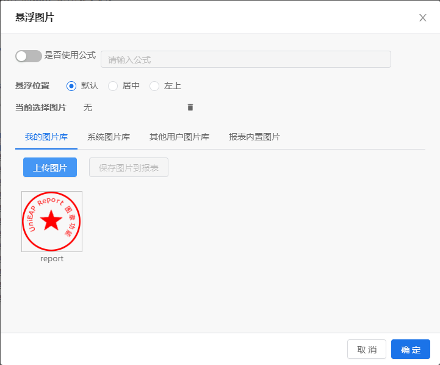440x365 pixels.
Task: Select the red stamp image thumbnail
Action: [x=52, y=222]
